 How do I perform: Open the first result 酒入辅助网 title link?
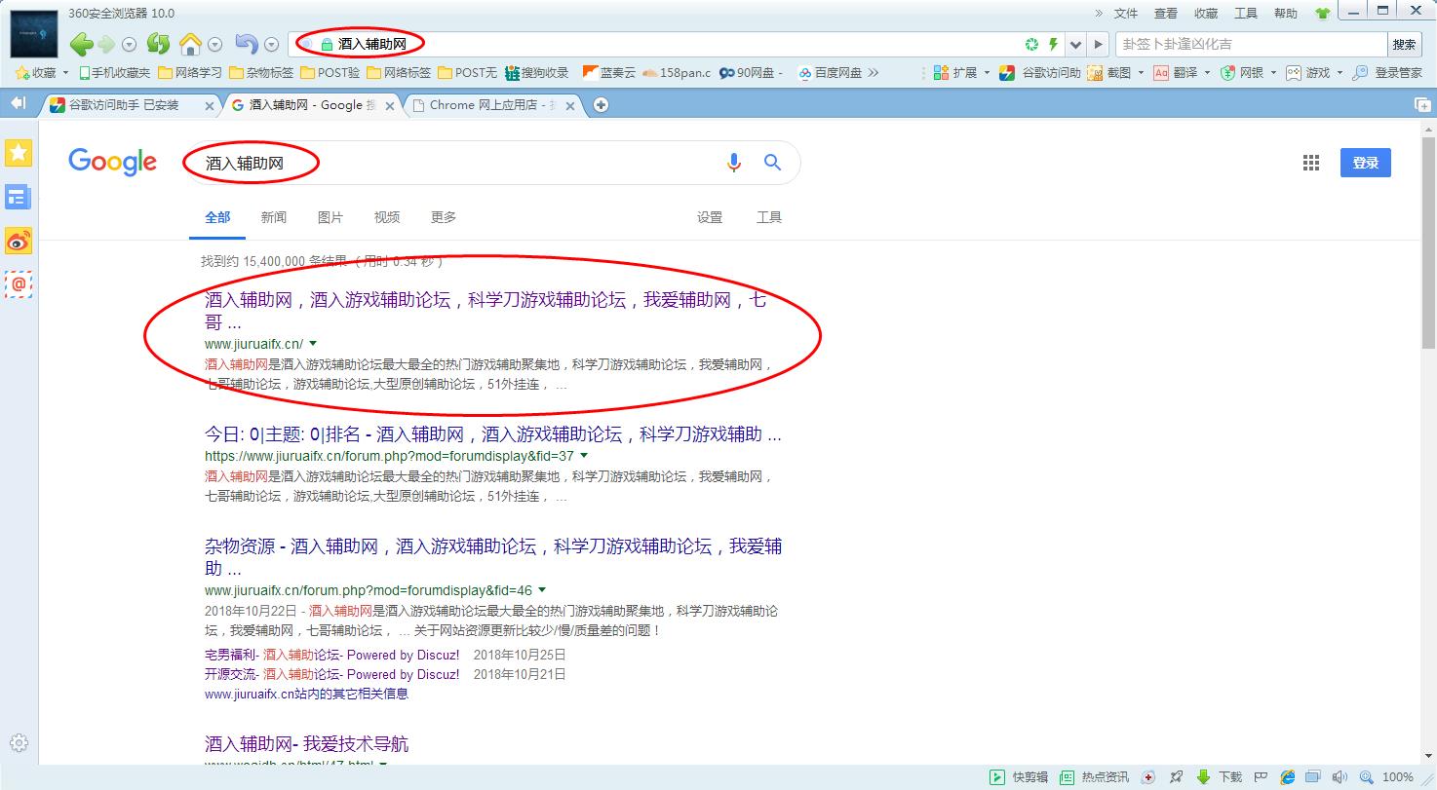coord(485,311)
